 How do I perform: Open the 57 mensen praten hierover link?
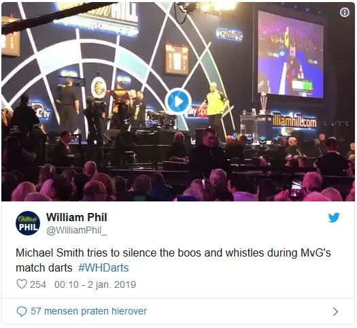(89, 311)
